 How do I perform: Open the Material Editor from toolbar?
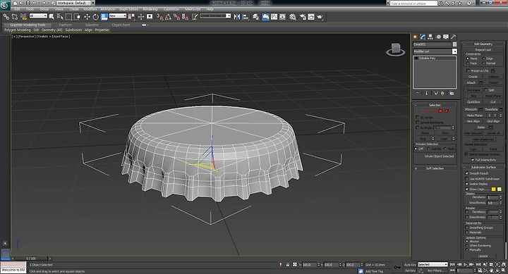pyautogui.click(x=293, y=16)
